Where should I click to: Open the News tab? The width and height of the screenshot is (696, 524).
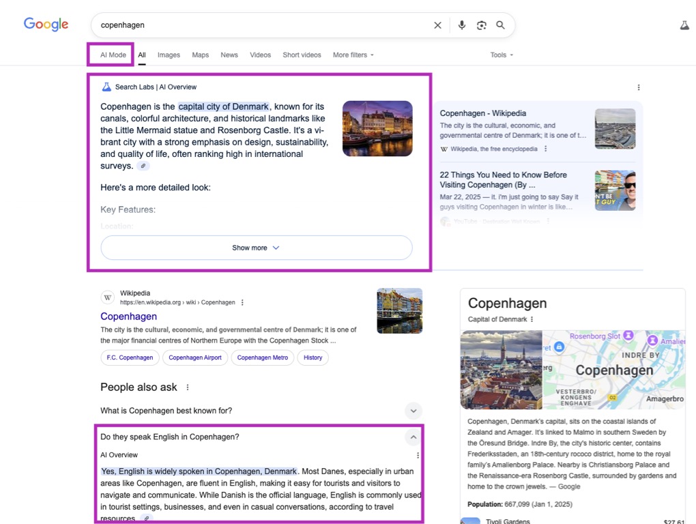pyautogui.click(x=229, y=55)
